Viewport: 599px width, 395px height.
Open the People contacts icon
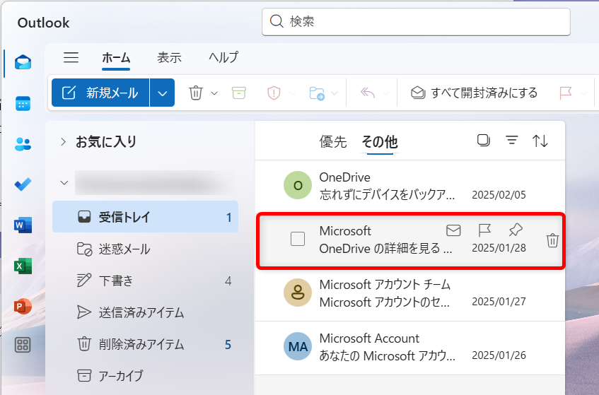(23, 144)
